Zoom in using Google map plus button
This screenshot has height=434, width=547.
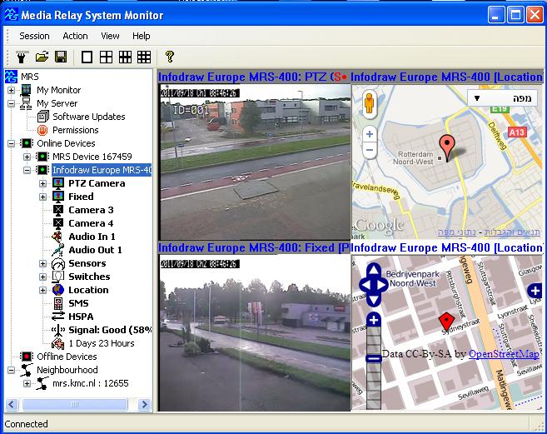pyautogui.click(x=370, y=134)
